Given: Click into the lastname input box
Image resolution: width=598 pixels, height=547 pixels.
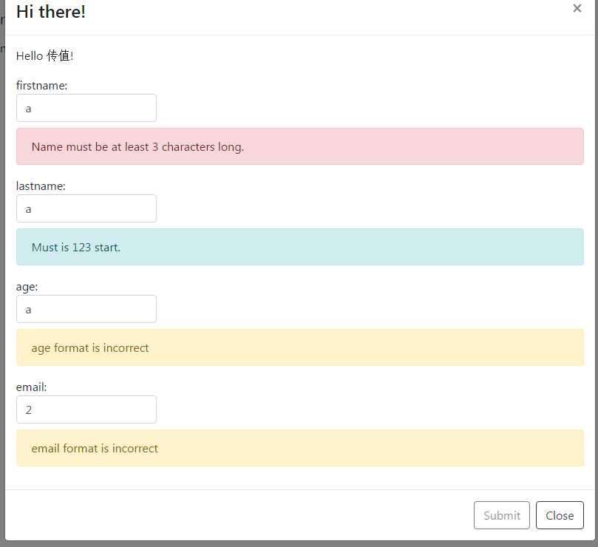Looking at the screenshot, I should tap(86, 208).
